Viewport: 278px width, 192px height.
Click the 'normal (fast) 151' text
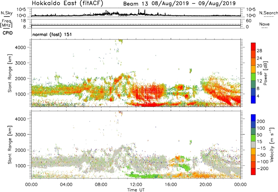click(x=52, y=34)
